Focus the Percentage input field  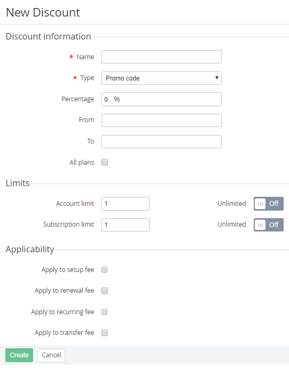pos(161,99)
